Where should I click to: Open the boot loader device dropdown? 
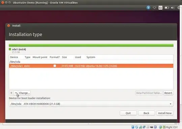pos(91,104)
